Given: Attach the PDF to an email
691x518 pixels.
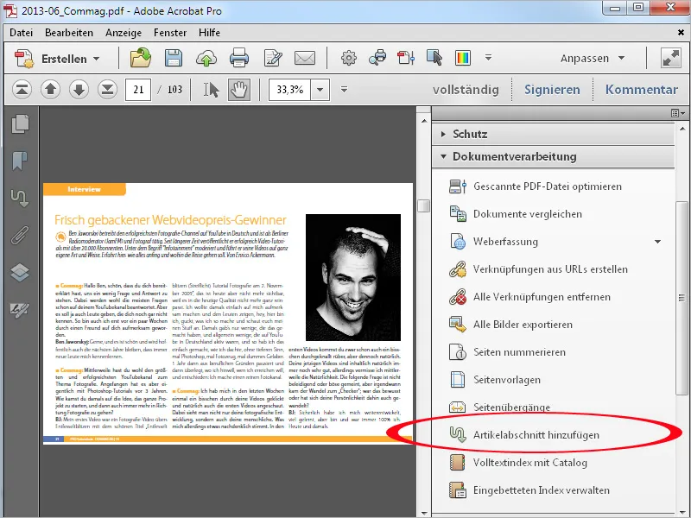Looking at the screenshot, I should pos(304,58).
